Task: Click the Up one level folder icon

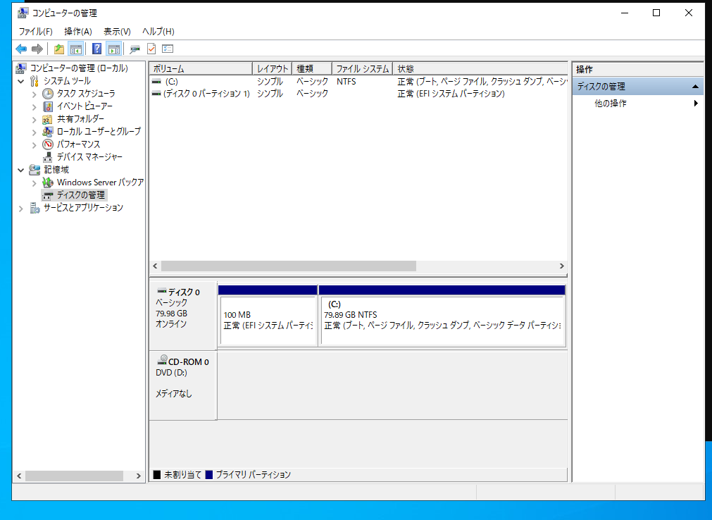Action: (x=59, y=49)
